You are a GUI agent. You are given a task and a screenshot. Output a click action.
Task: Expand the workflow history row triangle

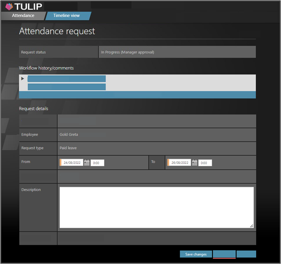tap(23, 79)
